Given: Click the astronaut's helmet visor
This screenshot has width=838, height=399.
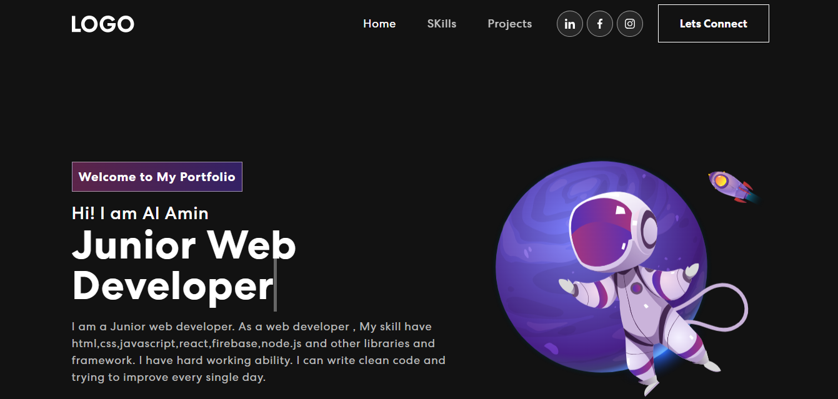Looking at the screenshot, I should (603, 232).
